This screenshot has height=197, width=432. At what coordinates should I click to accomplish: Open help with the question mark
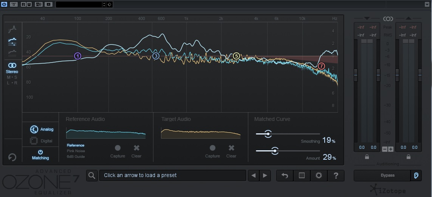tap(336, 175)
